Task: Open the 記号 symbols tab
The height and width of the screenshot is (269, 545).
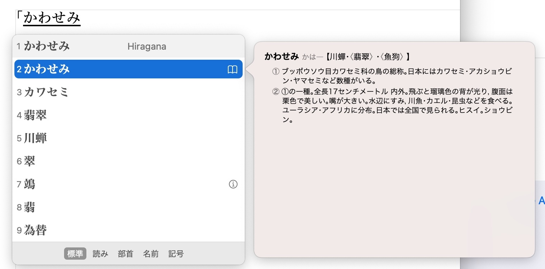Action: 176,254
